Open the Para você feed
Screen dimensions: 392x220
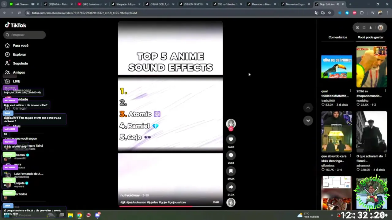click(x=17, y=46)
